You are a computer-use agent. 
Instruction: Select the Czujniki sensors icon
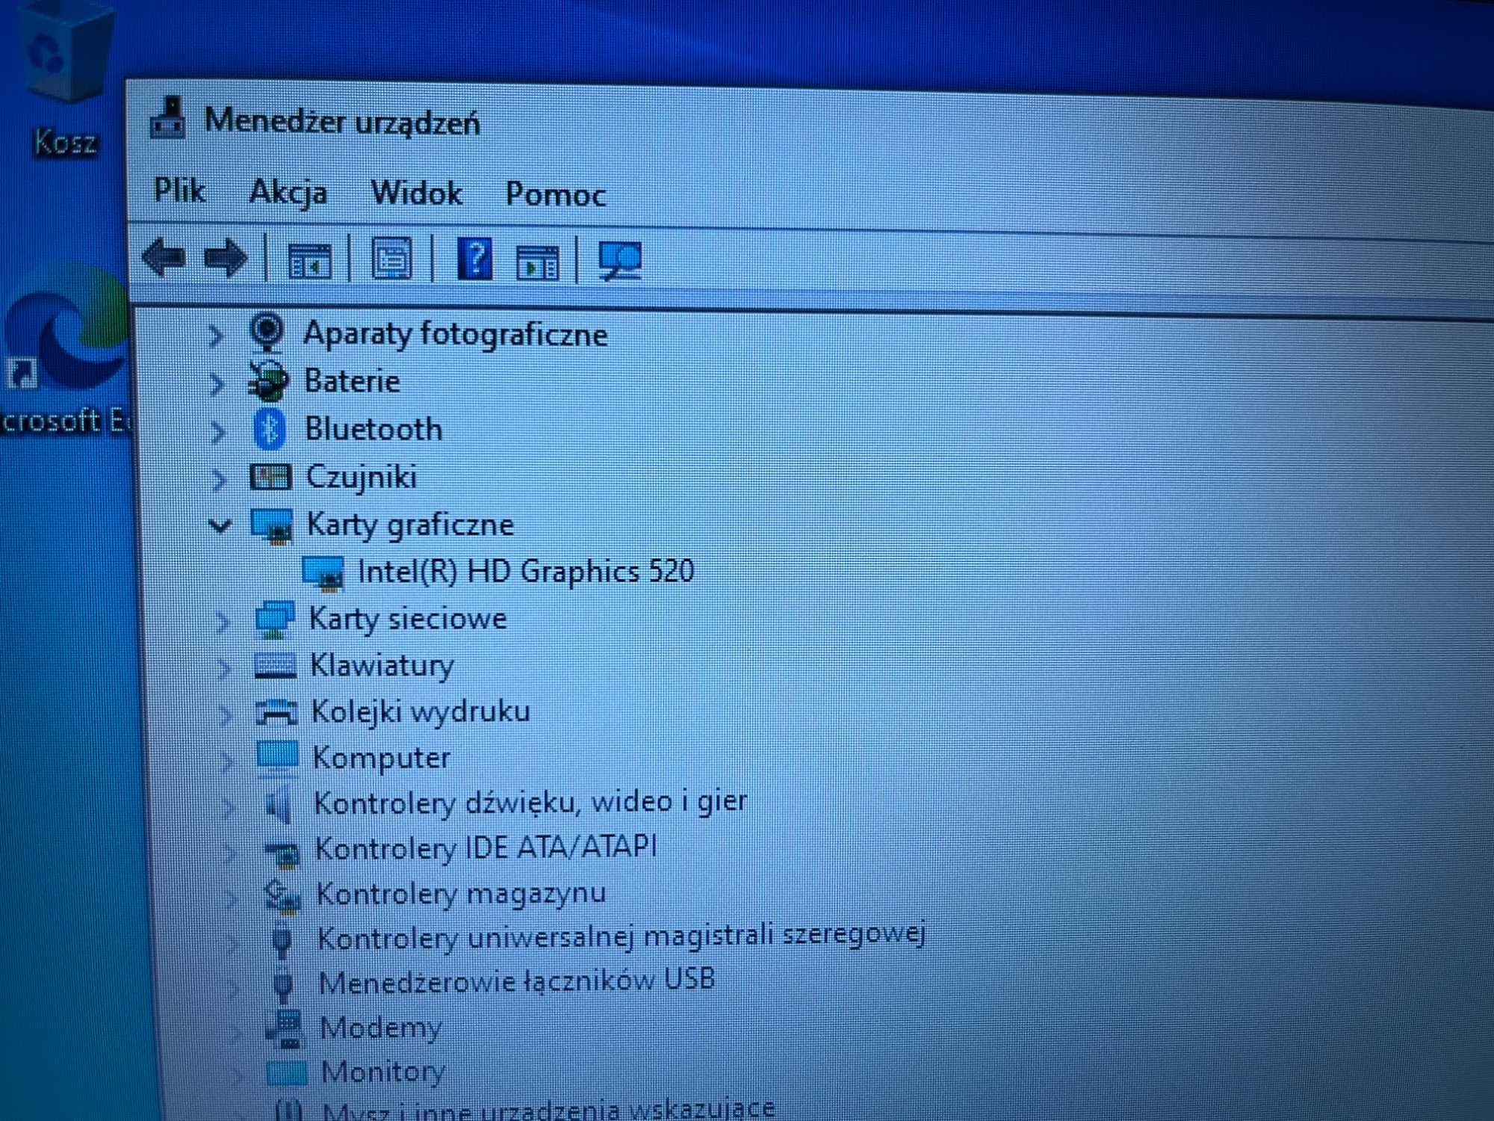point(270,477)
